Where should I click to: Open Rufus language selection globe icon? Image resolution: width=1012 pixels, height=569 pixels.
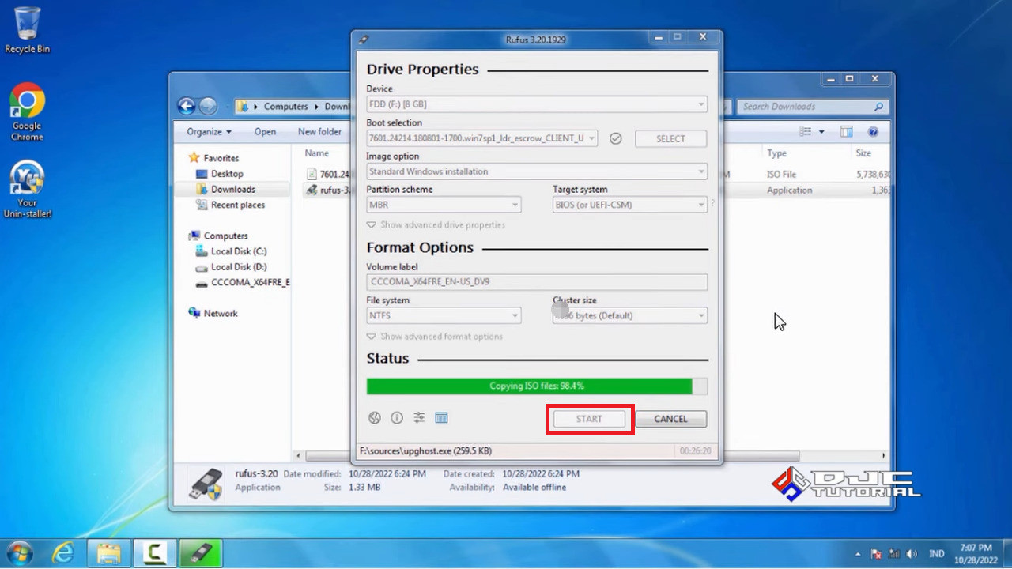(375, 418)
